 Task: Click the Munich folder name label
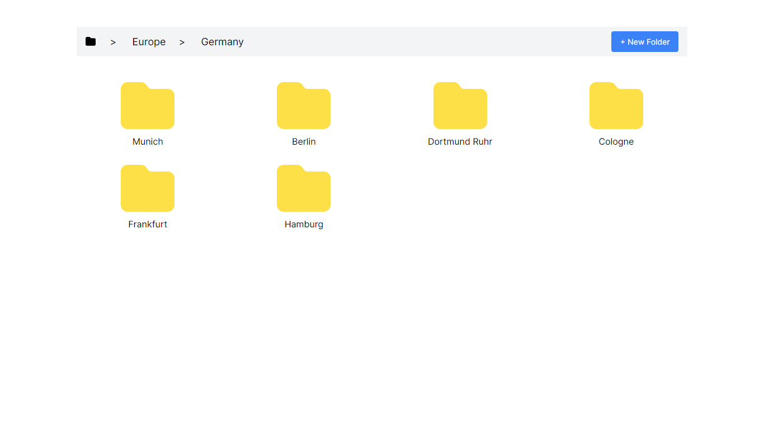click(148, 142)
